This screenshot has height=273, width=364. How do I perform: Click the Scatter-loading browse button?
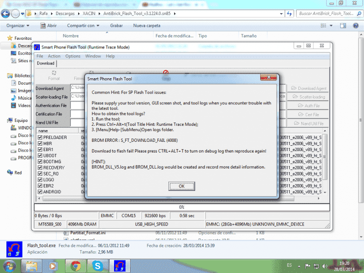pyautogui.click(x=309, y=97)
